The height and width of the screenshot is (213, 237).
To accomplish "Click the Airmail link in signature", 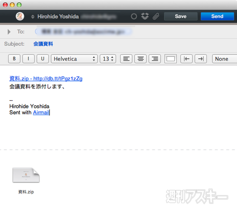I will (41, 112).
